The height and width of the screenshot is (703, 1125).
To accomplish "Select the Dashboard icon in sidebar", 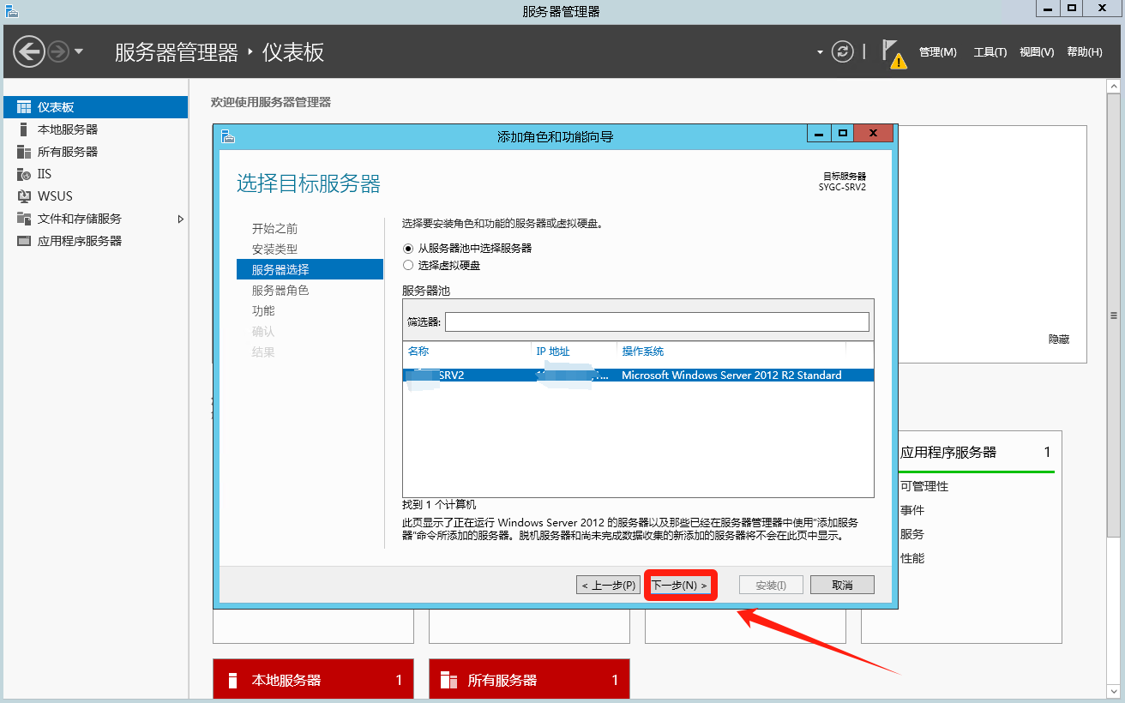I will 24,107.
